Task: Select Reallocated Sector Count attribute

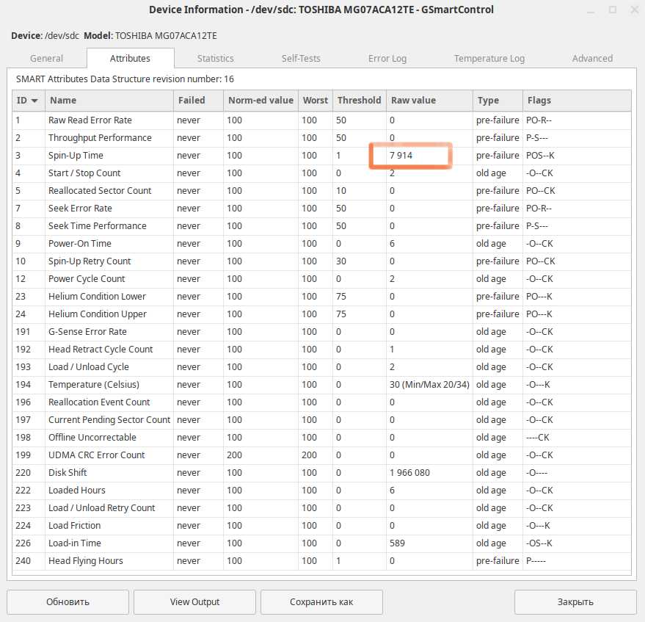Action: (321, 191)
